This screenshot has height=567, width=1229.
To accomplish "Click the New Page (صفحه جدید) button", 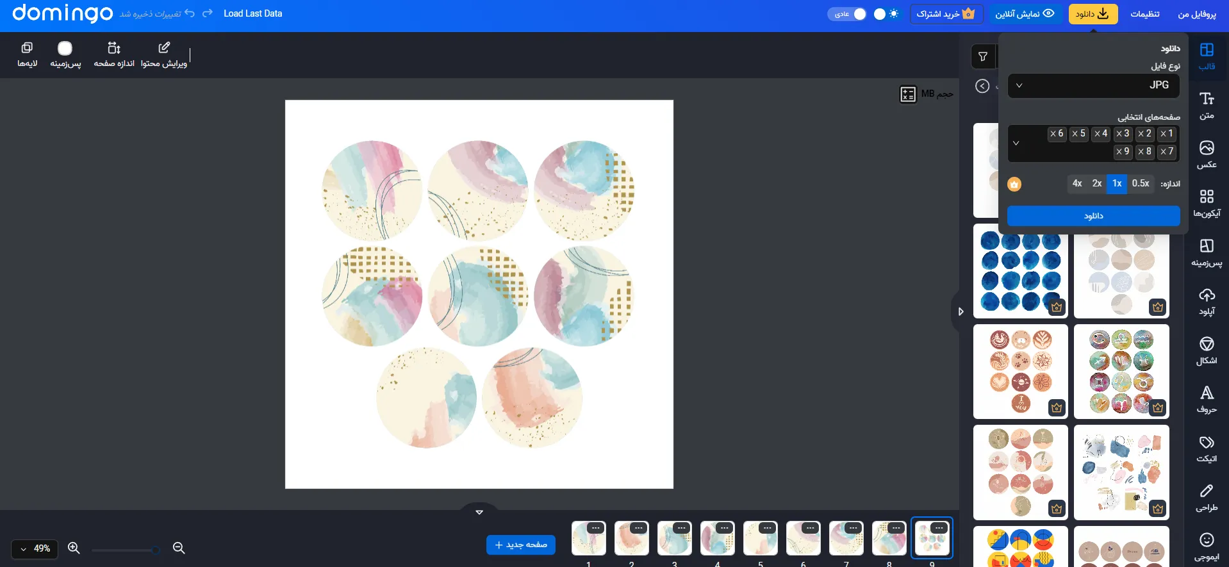I will click(x=521, y=545).
